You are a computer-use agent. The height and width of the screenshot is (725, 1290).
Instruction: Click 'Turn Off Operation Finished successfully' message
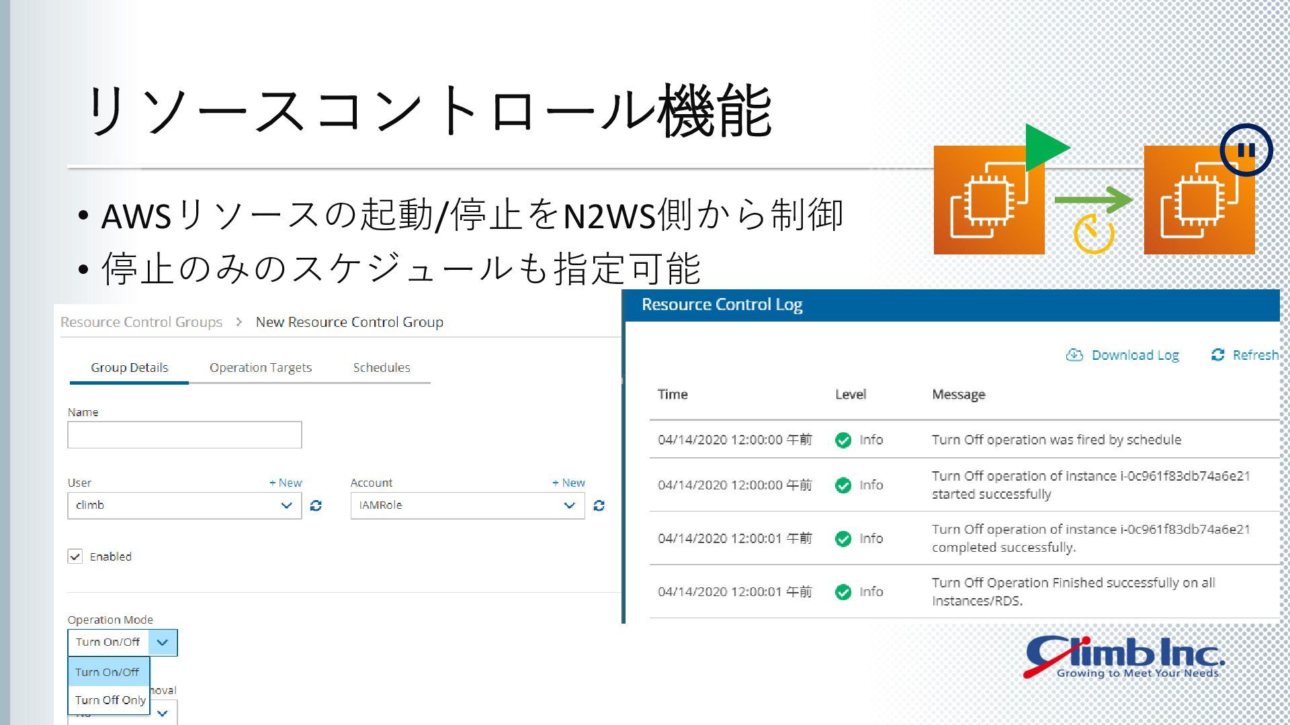1074,591
